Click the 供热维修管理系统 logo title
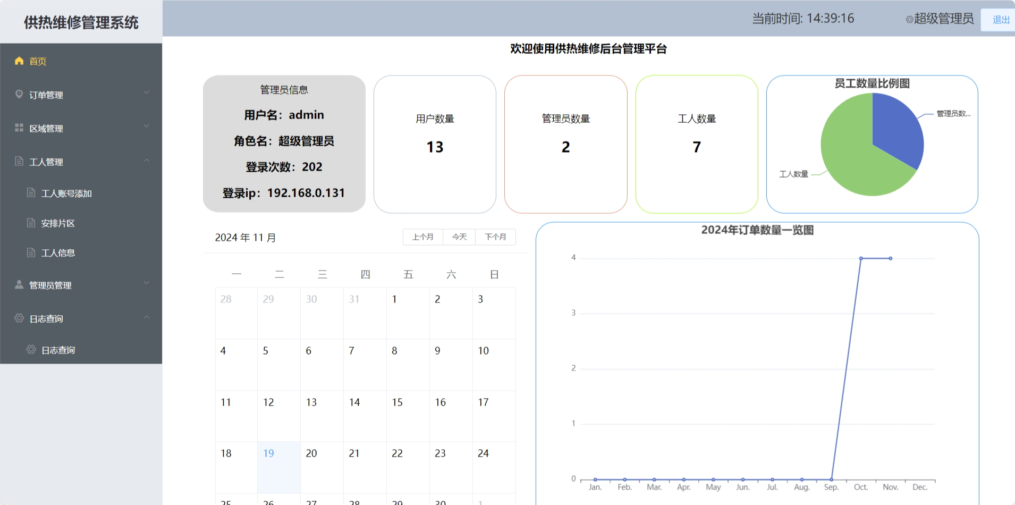The width and height of the screenshot is (1015, 505). point(81,22)
